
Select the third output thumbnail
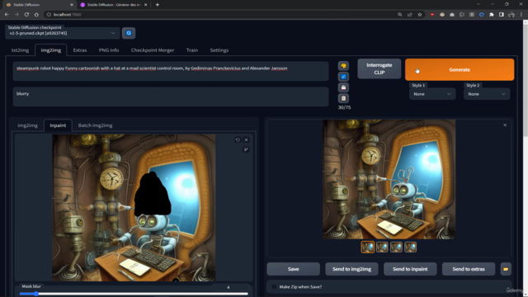coord(396,247)
